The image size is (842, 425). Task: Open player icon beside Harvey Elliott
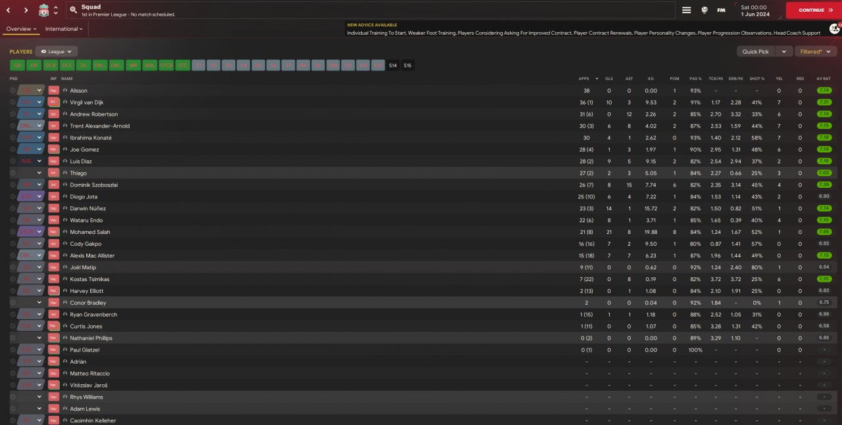click(65, 291)
